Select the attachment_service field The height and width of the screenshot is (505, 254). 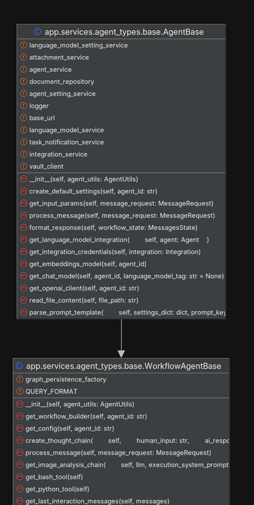(x=121, y=57)
